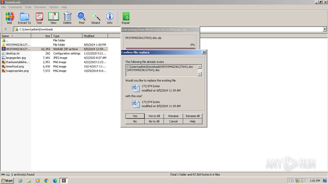
Task: Click the system clock 1:01 PM
Action: pos(315,181)
